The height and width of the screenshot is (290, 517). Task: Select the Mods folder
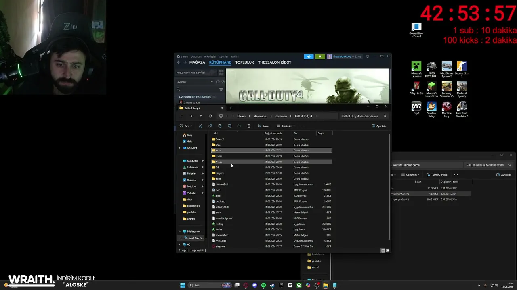(271, 162)
